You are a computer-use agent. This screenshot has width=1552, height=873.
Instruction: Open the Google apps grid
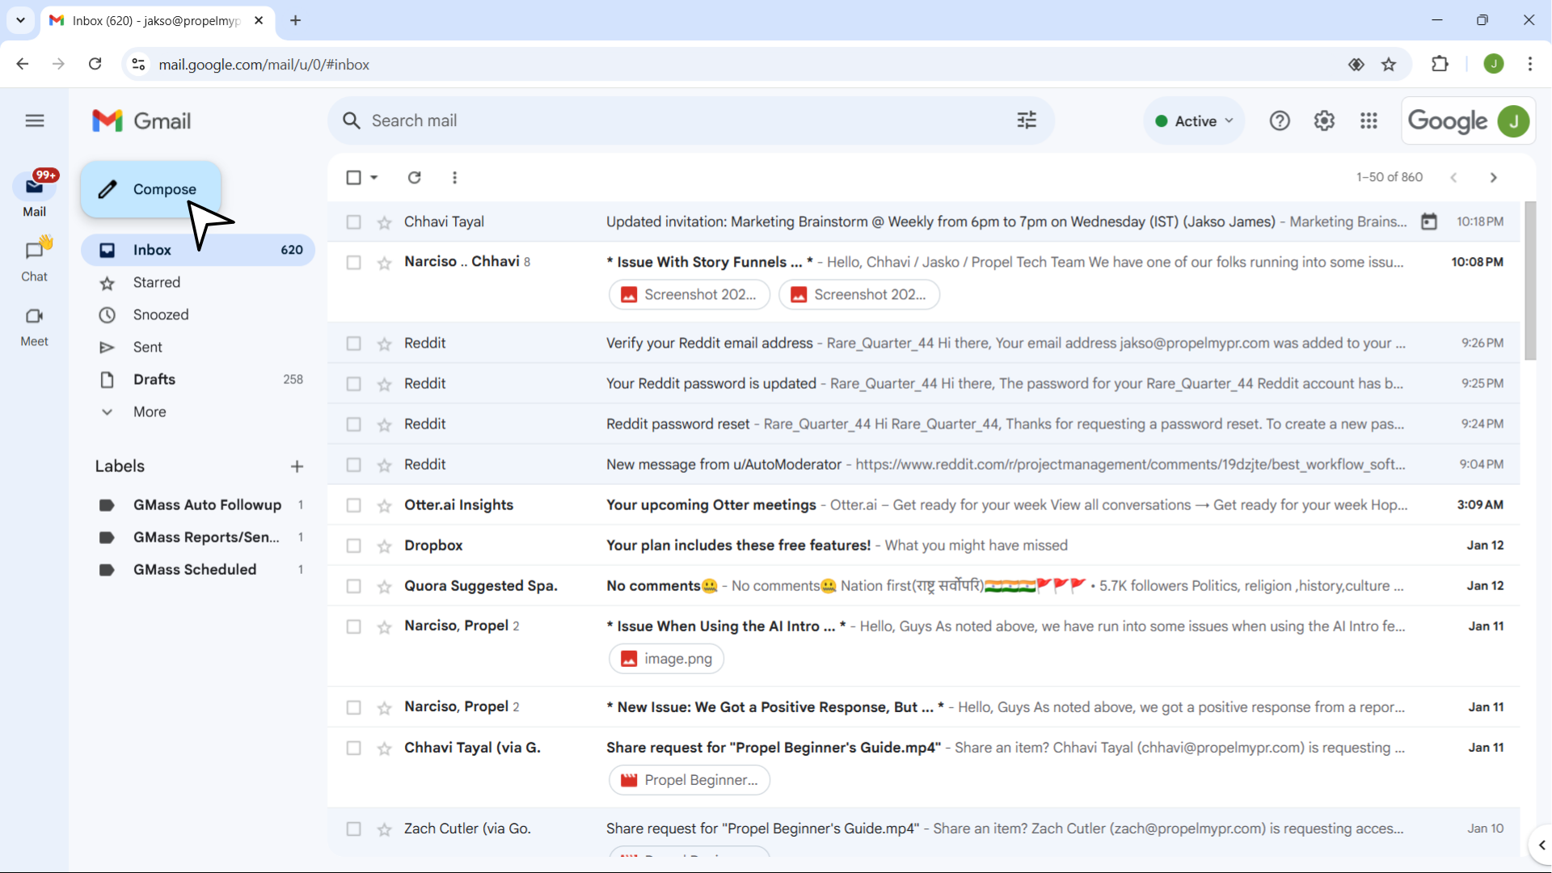(1369, 120)
